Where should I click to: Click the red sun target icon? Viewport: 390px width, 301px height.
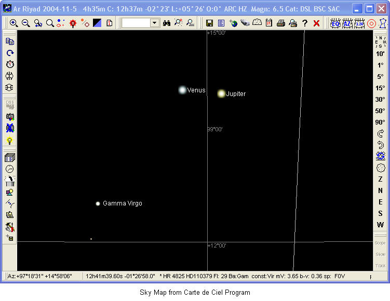73,23
